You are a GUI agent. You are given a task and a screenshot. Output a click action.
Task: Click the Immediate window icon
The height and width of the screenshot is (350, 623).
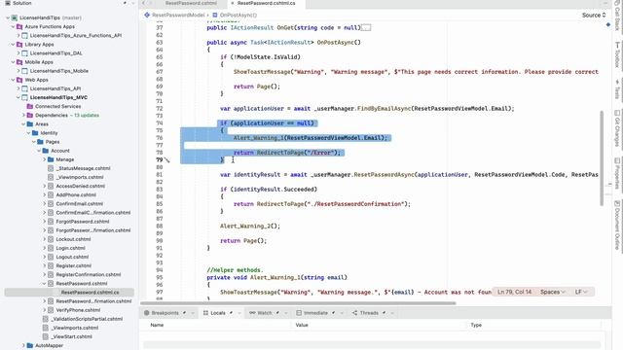pos(299,313)
